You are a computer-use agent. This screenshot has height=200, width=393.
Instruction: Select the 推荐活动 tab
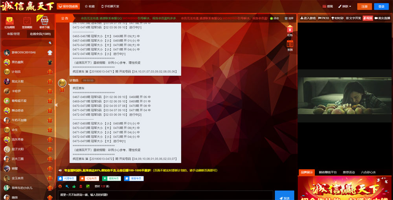349,172
